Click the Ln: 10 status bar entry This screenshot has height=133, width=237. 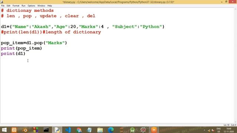coord(226,125)
